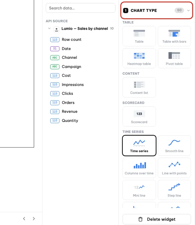Select the Table chart type

139,36
